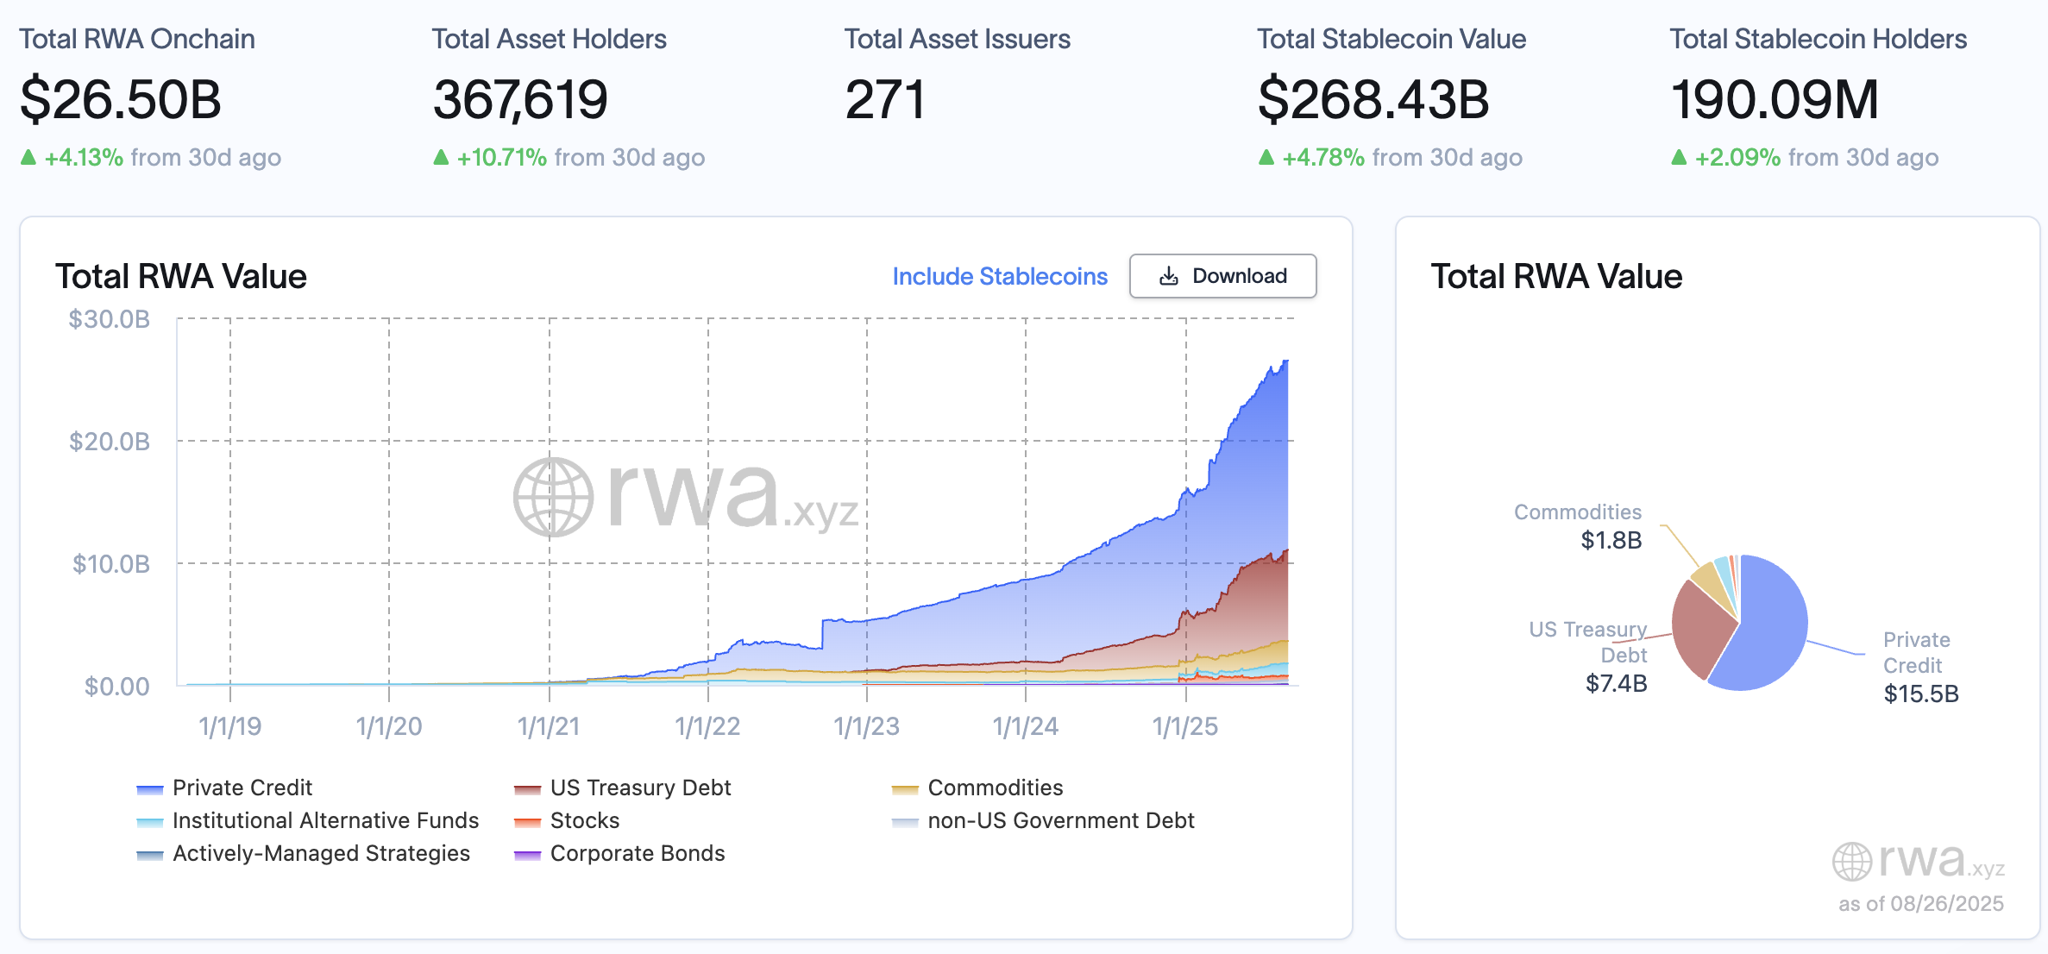This screenshot has width=2048, height=954.
Task: Click the 1/1/24 axis marker
Action: pos(1025,726)
